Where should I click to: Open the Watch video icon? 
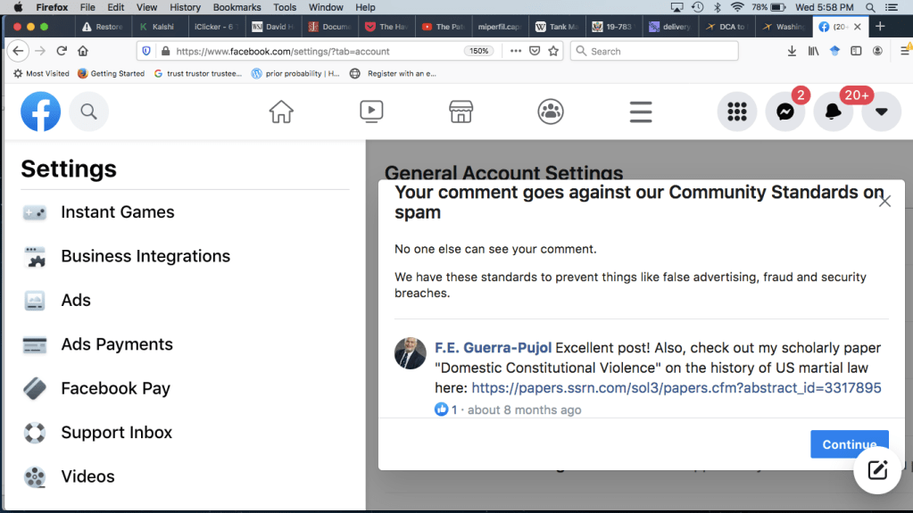pos(371,112)
